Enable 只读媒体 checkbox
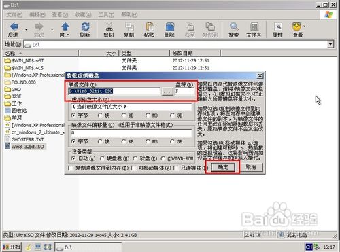The width and height of the screenshot is (340, 252). 176,168
